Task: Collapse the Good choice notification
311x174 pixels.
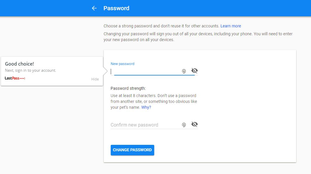Action: point(95,79)
